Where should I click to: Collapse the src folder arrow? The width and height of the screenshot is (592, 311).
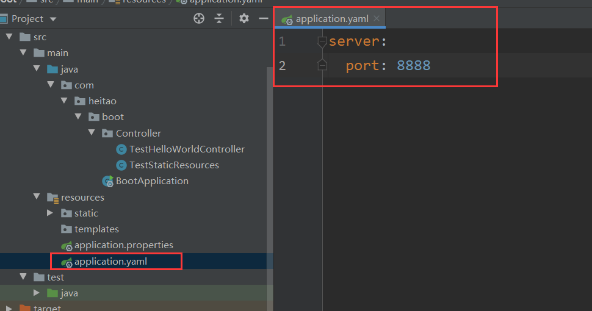click(9, 37)
